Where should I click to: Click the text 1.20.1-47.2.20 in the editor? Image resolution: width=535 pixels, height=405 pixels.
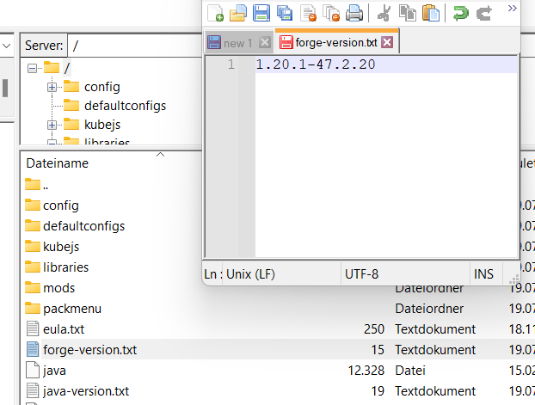pos(316,64)
